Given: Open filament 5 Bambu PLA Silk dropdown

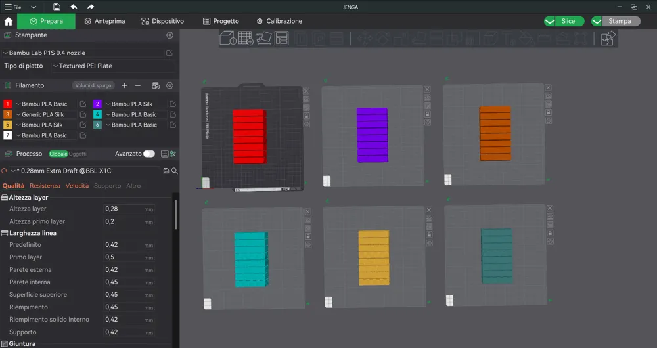Looking at the screenshot, I should coord(46,125).
